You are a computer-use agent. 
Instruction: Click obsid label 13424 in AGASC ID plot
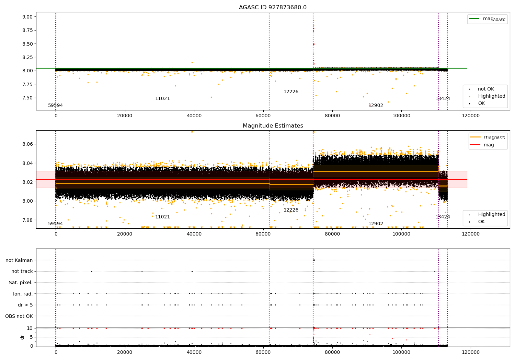[x=443, y=99]
